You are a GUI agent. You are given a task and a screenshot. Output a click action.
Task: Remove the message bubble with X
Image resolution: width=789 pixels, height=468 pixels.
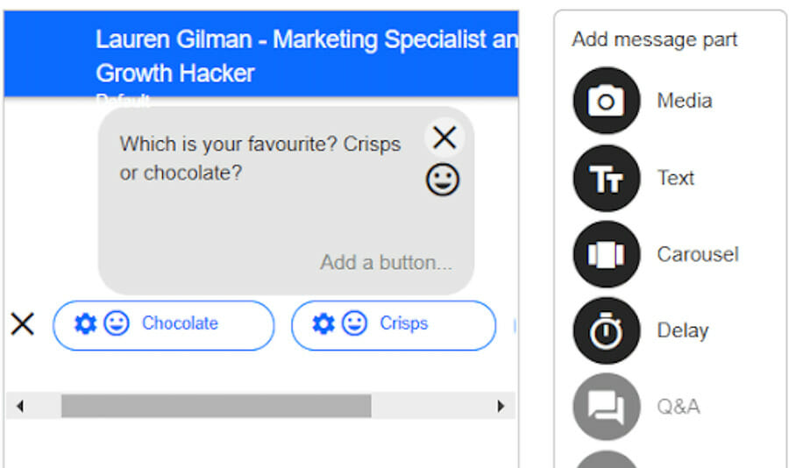coord(444,137)
